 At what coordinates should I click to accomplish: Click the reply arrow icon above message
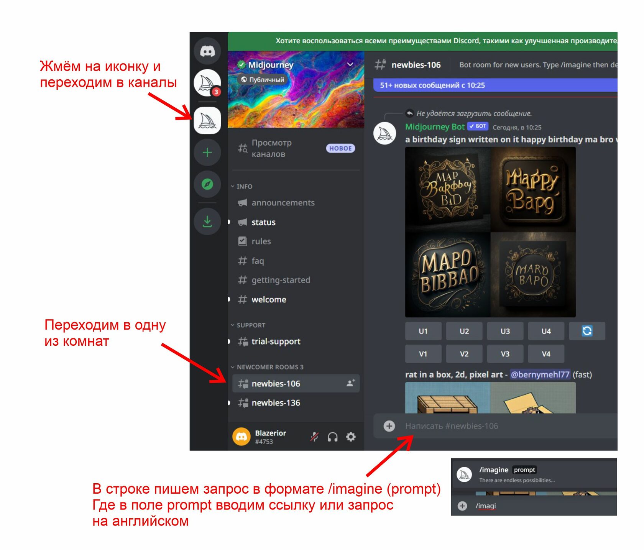[409, 113]
